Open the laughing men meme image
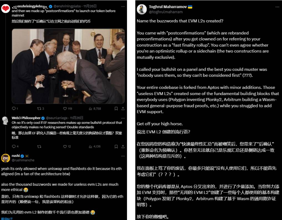The image size is (282, 220). (68, 66)
